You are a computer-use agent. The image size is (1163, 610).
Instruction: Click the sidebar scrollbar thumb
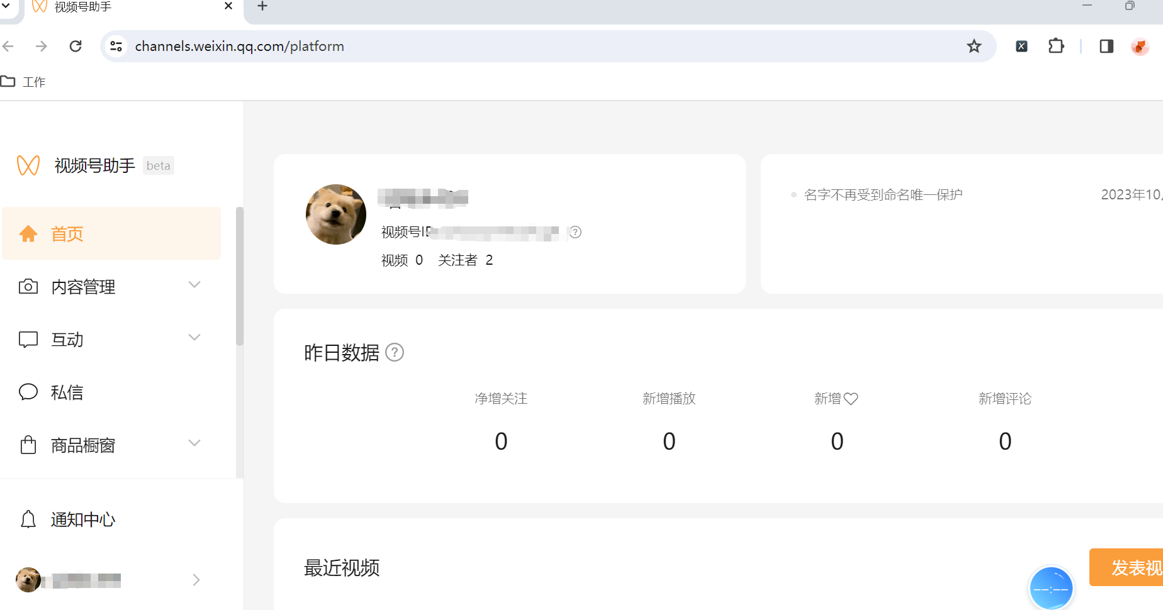point(239,277)
